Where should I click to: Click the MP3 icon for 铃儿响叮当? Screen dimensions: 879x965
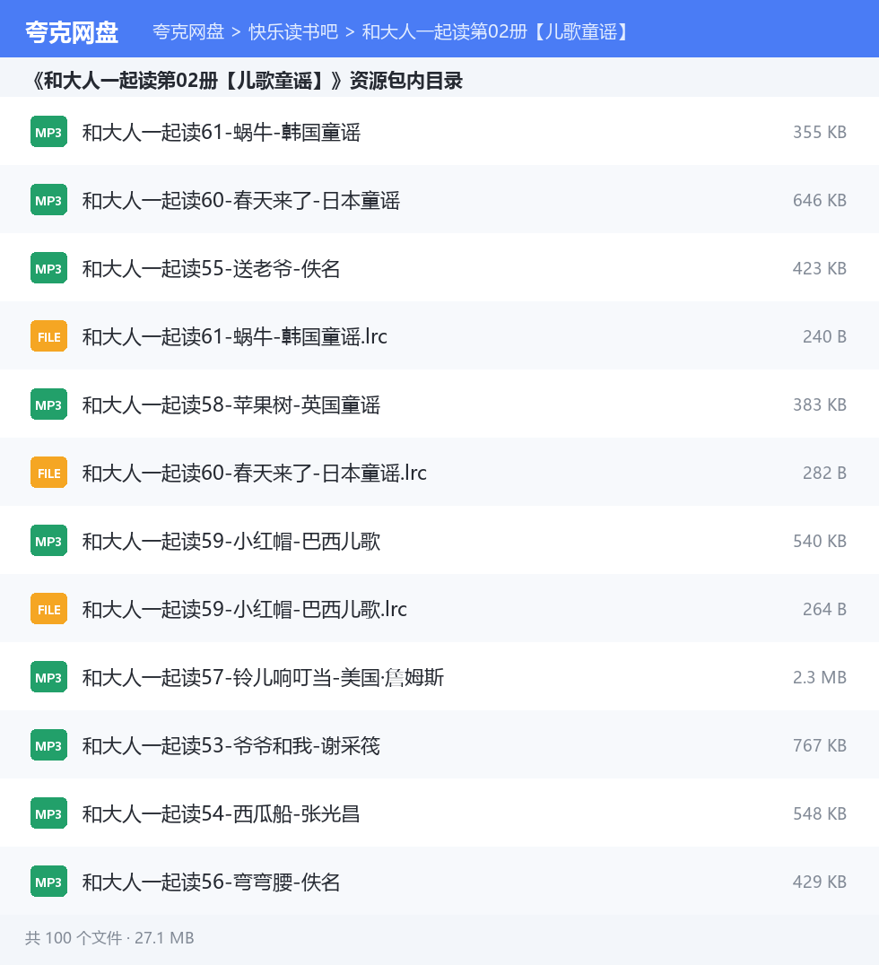coord(48,677)
